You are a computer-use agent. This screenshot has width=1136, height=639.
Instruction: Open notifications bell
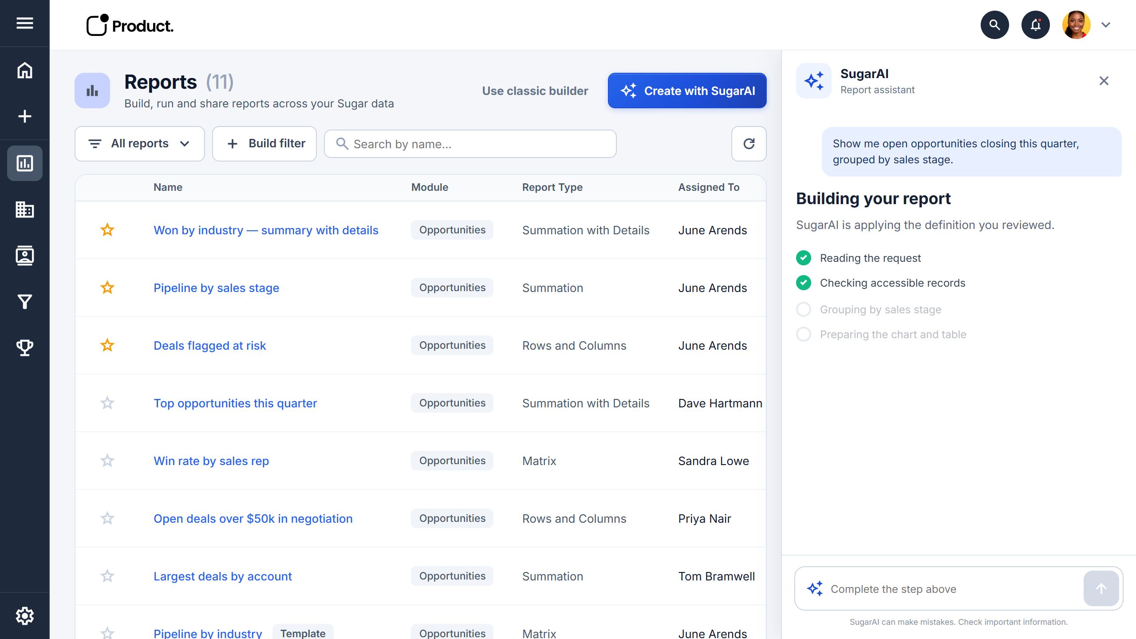click(1035, 25)
